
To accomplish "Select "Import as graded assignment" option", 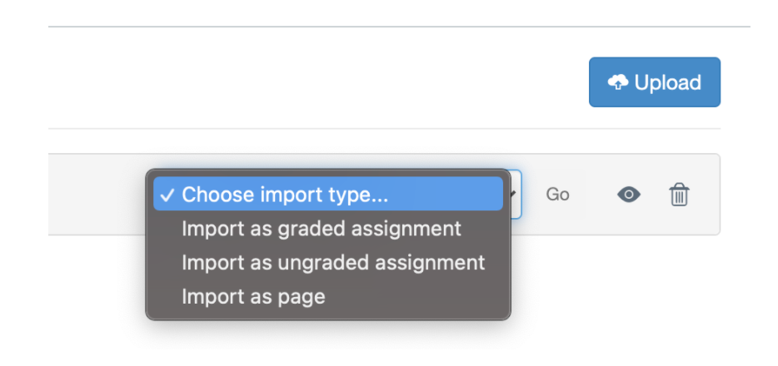I will click(x=322, y=228).
